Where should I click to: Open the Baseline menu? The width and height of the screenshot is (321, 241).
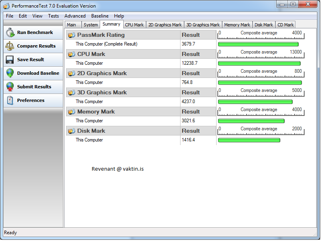tap(100, 16)
